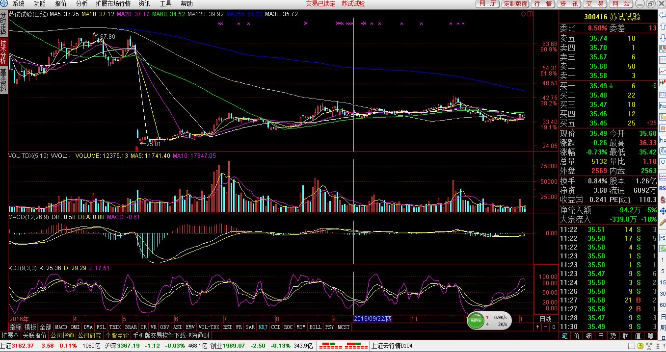Select the BOLL indicator
This screenshot has width=666, height=352.
(x=316, y=327)
